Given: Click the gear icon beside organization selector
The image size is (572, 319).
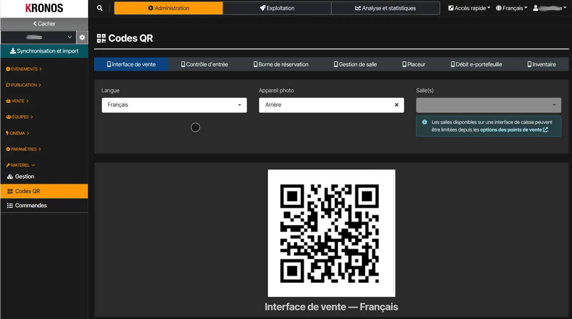Looking at the screenshot, I should pos(82,37).
